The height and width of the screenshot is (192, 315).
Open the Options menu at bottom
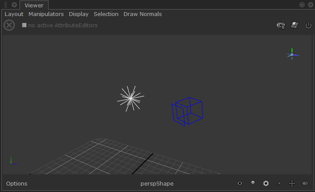click(x=16, y=184)
